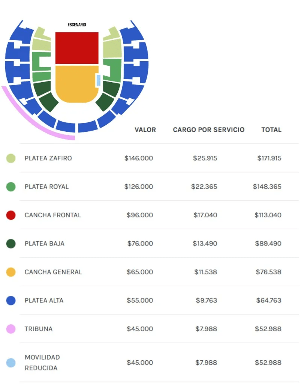Click the VALOR column header
Viewport: 307px width, 384px height.
145,130
